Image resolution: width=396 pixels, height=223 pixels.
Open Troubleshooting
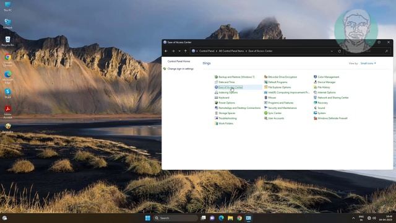pos(225,118)
